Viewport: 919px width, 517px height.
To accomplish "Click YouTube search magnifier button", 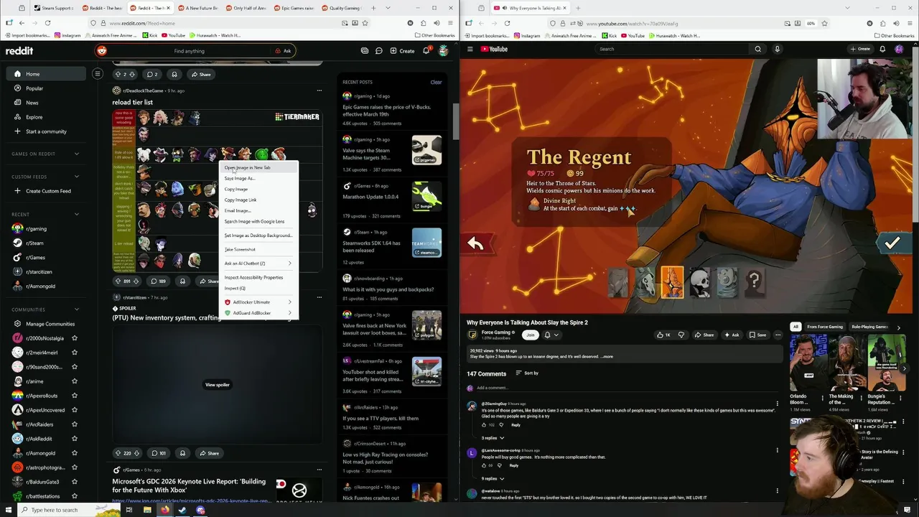I will pyautogui.click(x=757, y=49).
